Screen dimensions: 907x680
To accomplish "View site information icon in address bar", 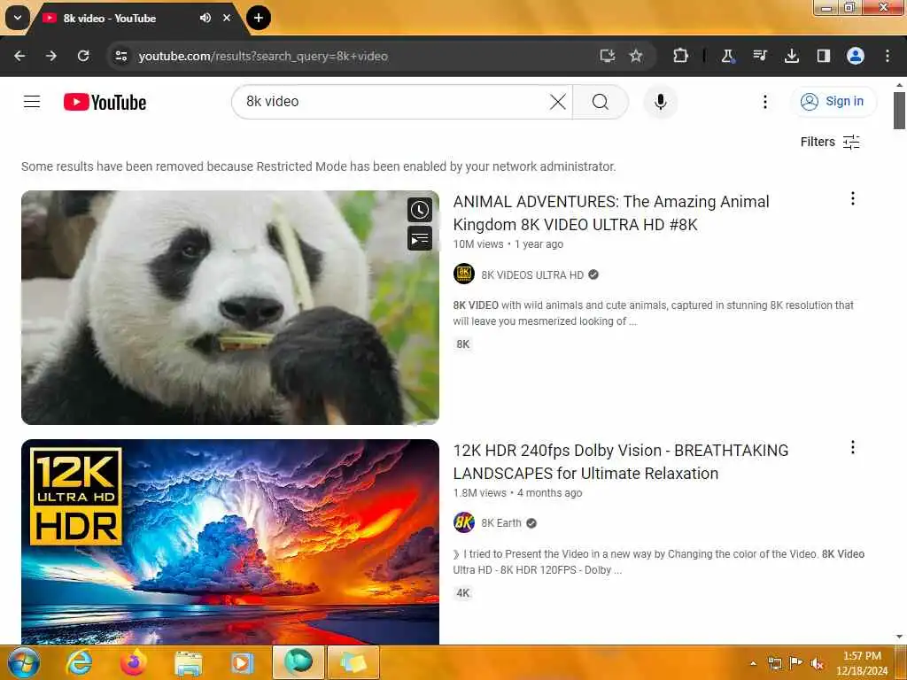I will [x=120, y=56].
